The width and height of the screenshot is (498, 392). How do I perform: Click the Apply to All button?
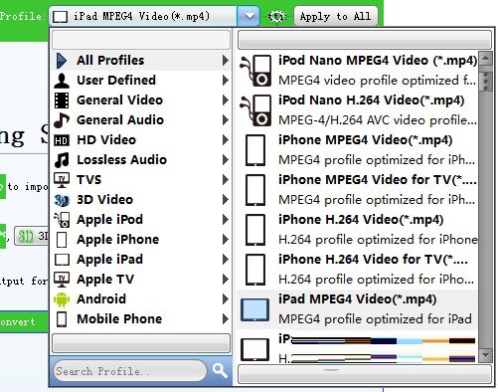(335, 16)
